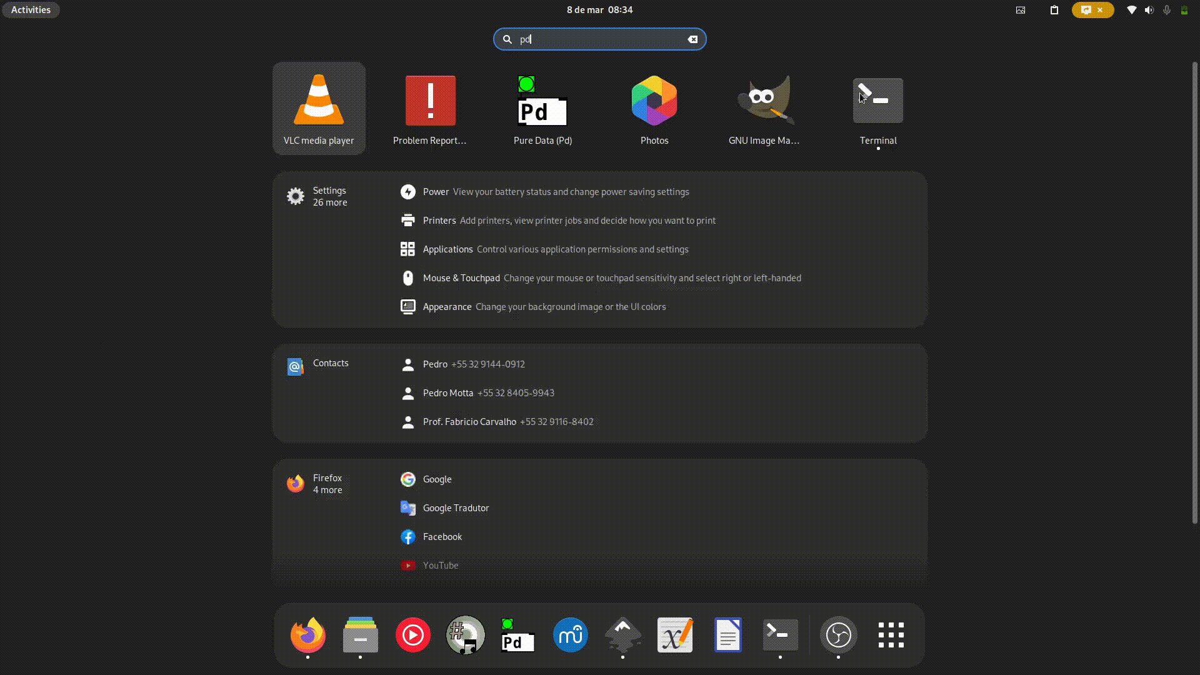Image resolution: width=1200 pixels, height=675 pixels.
Task: Open Firefox provider showing 4 more results
Action: click(x=314, y=484)
